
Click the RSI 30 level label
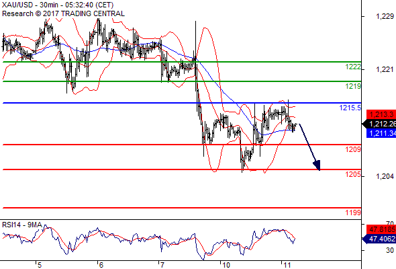pos(390,251)
